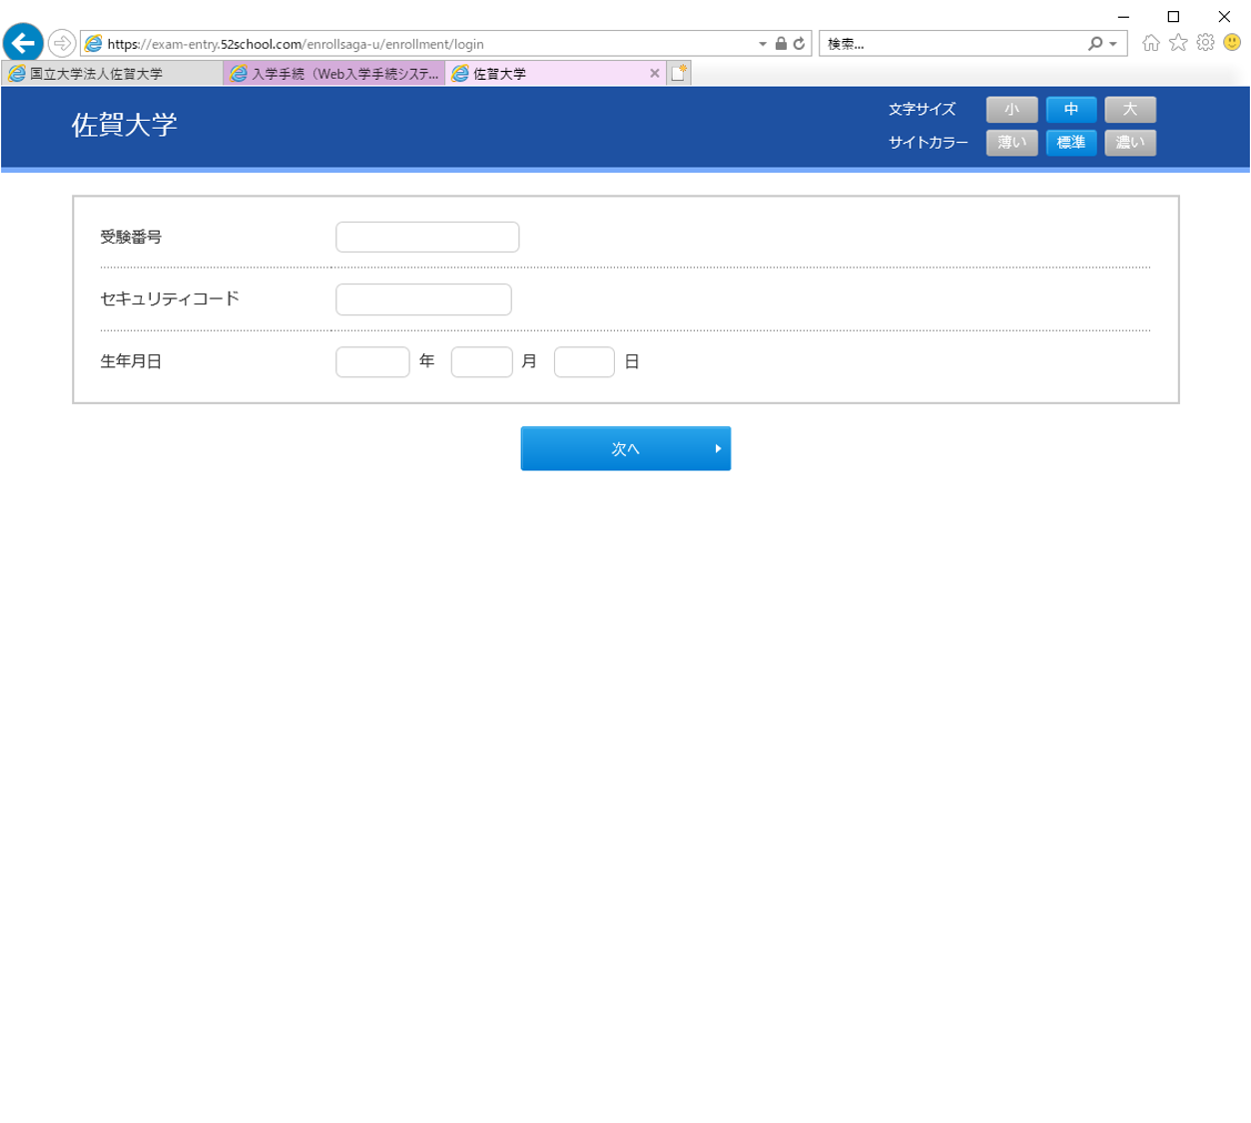Click the smiley feedback icon

tap(1232, 43)
